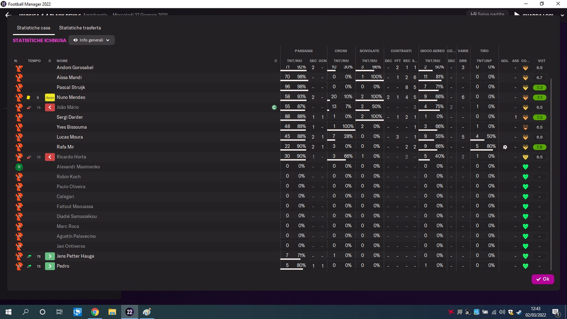Click Sergi Darder's 7.2 rating

pos(540,117)
